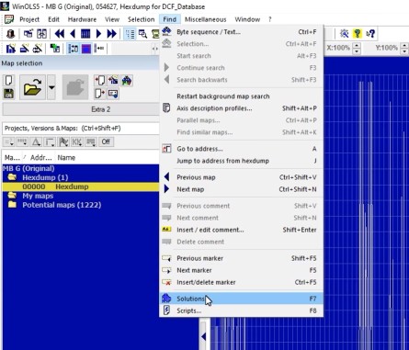Screen dimensions: 409x350
Task: Step forward with the single right arrow
Action: tap(98, 33)
